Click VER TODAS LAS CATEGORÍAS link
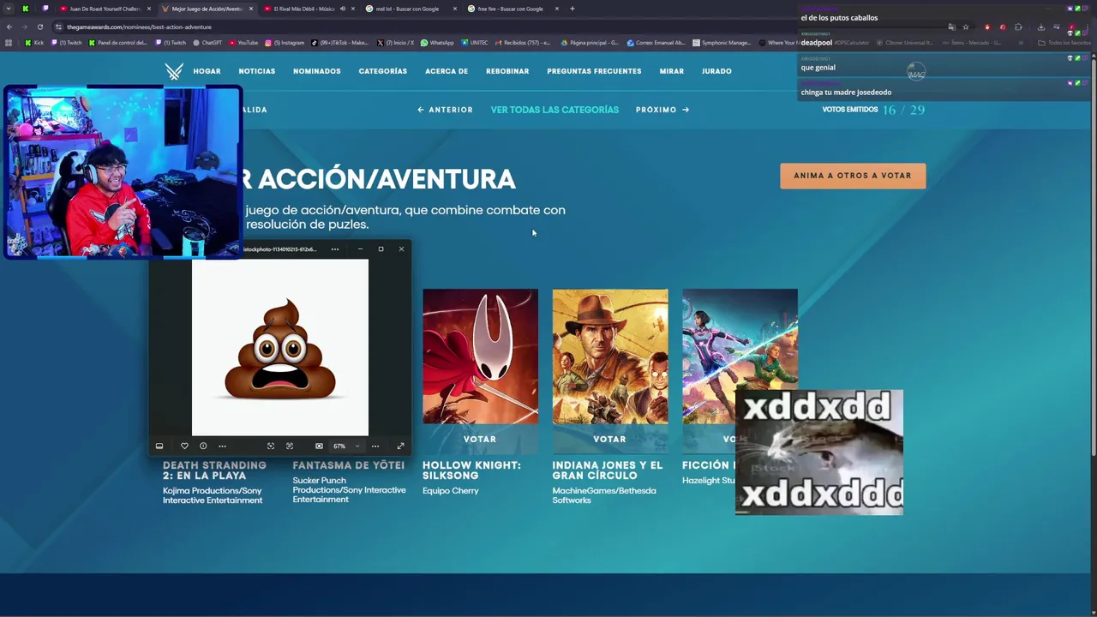Screen dimensions: 1097x617 click(x=554, y=110)
